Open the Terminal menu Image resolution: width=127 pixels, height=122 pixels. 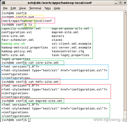(35, 8)
